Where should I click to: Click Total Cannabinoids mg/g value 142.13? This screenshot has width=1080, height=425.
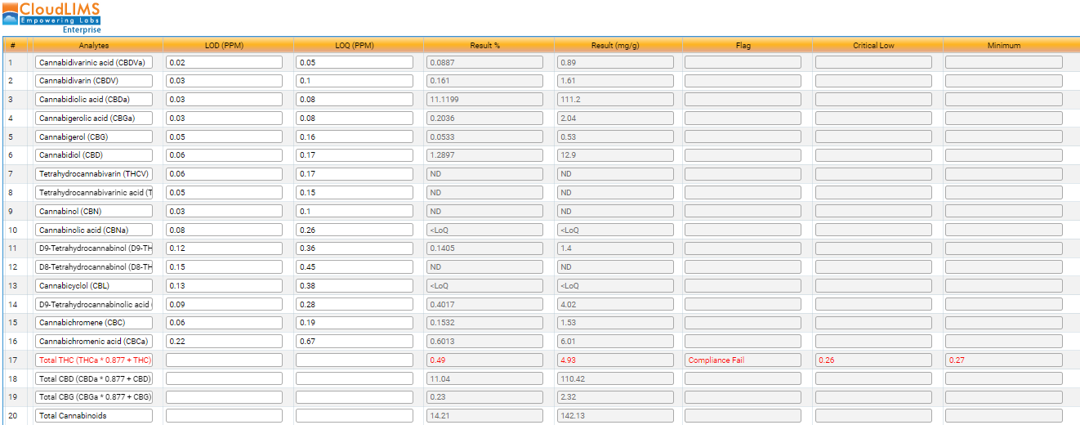click(614, 416)
